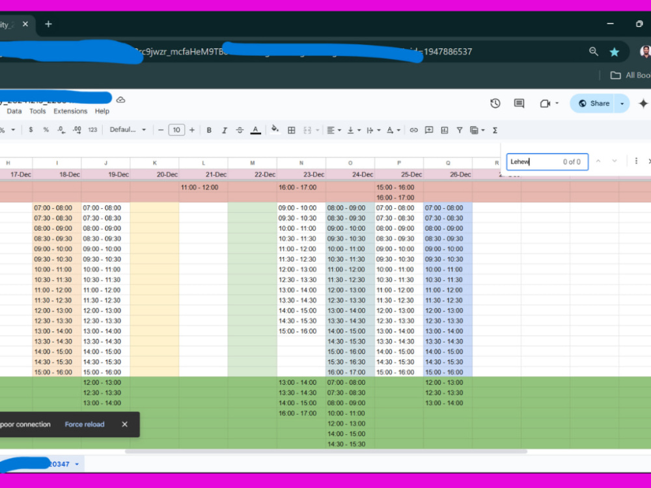Open the Data menu
Screen dimensions: 651x488
coord(14,111)
